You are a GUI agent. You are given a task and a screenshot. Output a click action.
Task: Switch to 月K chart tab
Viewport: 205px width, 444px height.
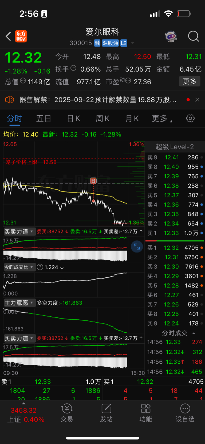[x=132, y=119]
